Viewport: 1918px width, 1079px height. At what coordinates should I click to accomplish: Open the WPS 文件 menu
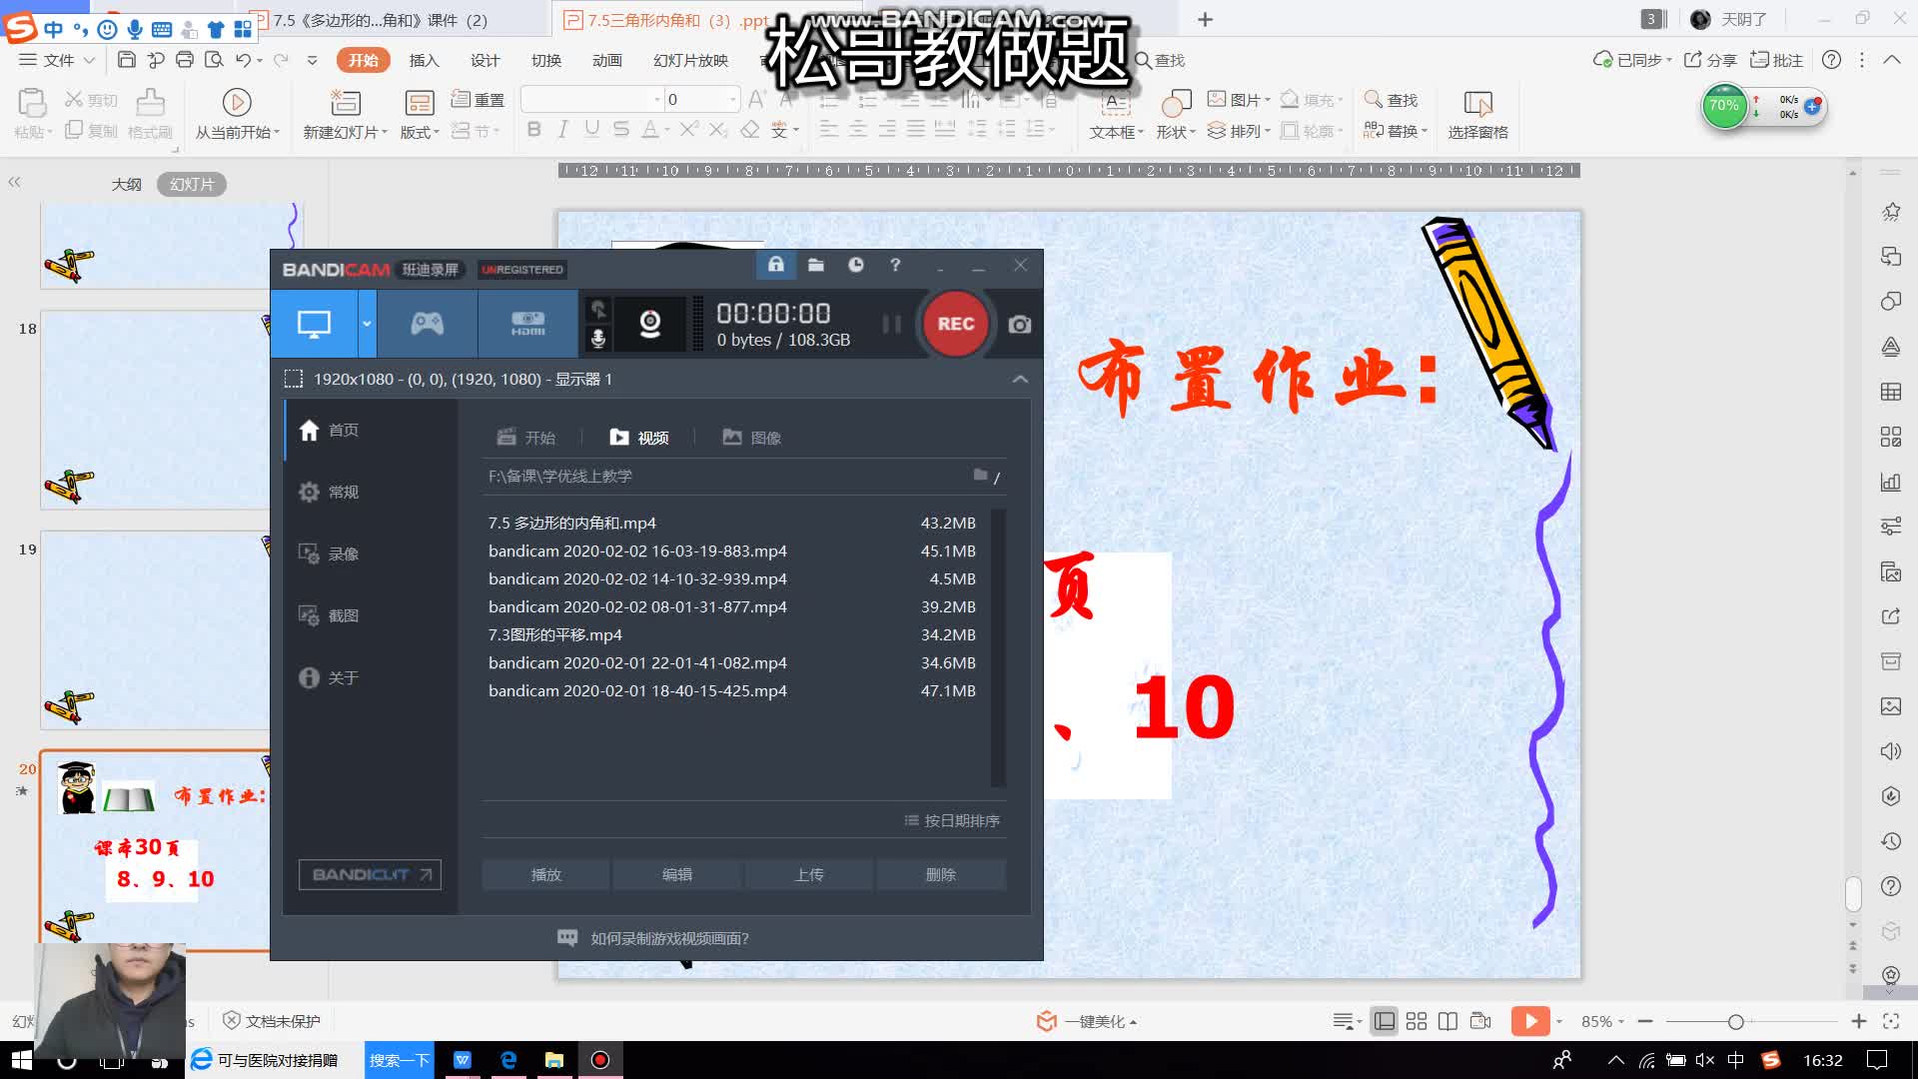pyautogui.click(x=57, y=60)
